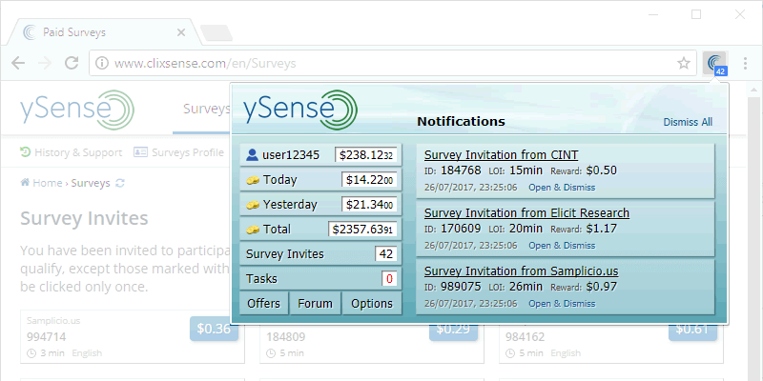Screen dimensions: 763x381
Task: Open a new tab next to Paid Surveys
Action: pos(217,33)
